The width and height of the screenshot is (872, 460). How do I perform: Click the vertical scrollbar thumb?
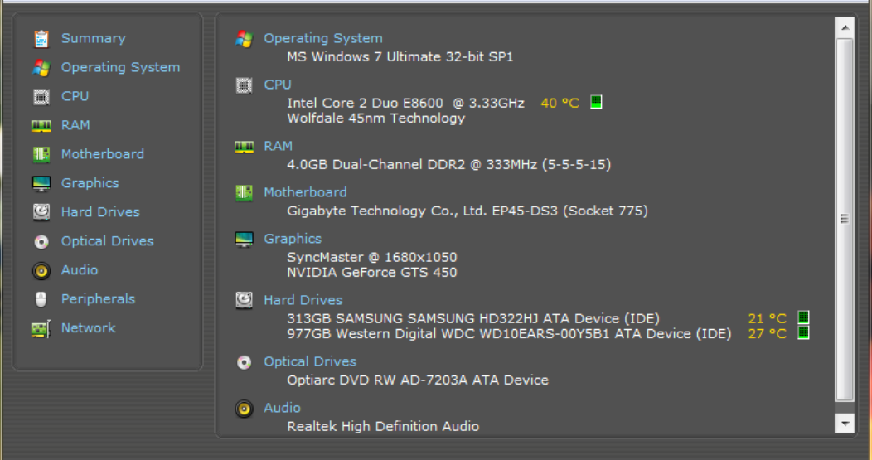point(844,219)
